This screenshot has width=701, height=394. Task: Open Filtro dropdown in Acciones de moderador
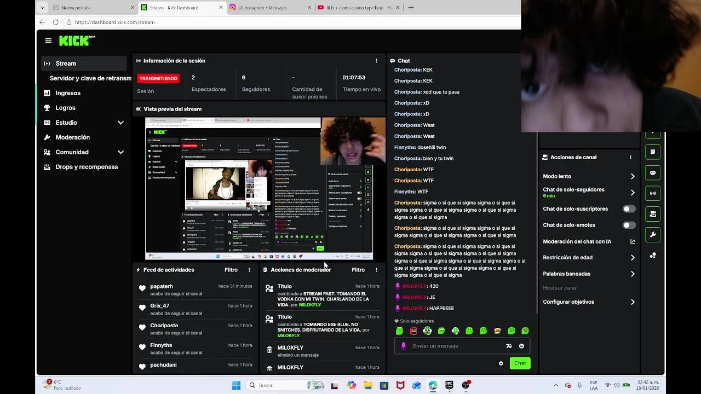tap(358, 270)
